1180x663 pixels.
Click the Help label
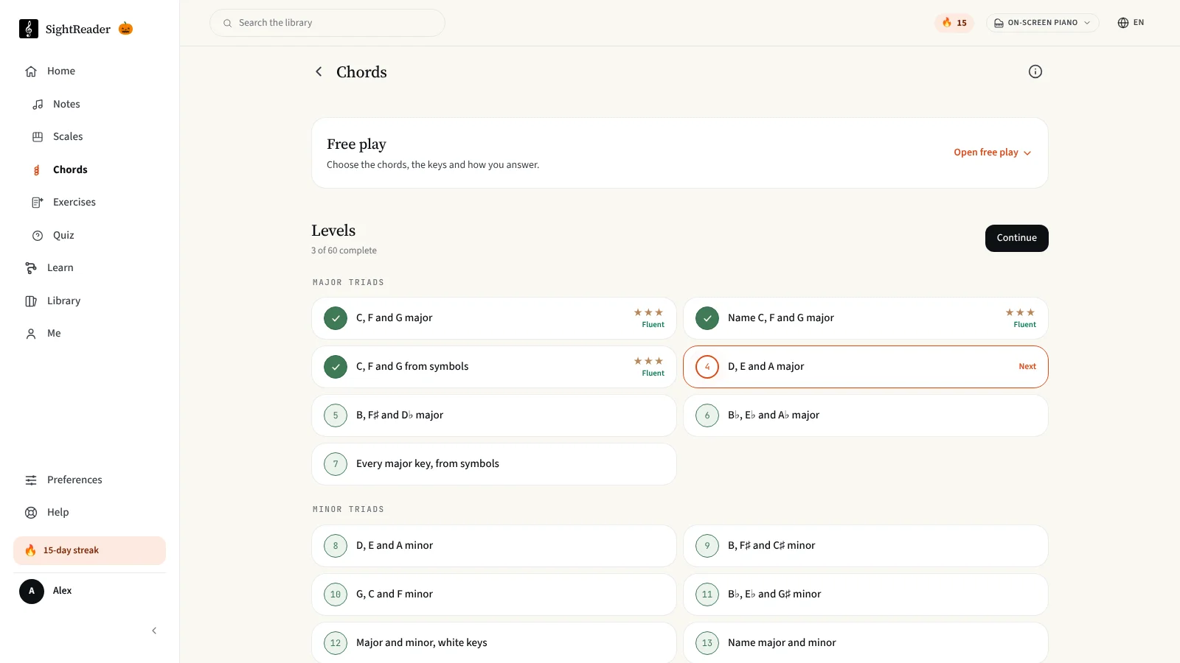(x=58, y=513)
